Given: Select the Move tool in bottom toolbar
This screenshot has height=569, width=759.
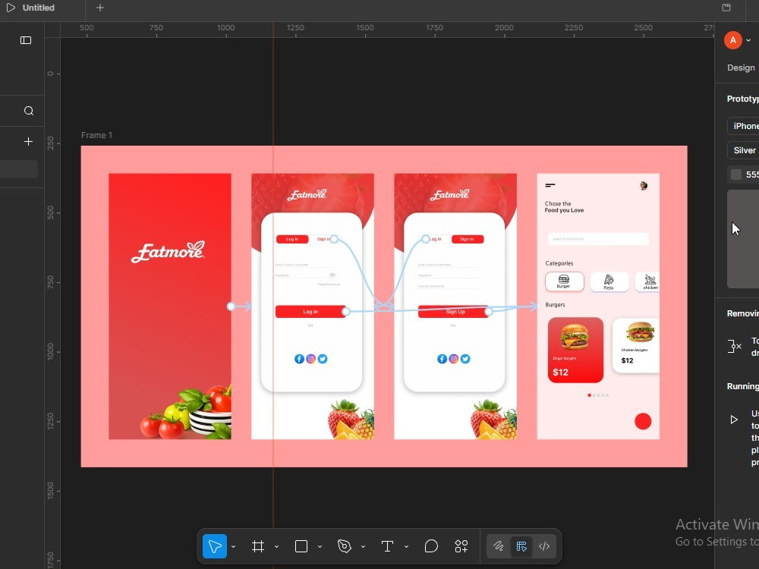Looking at the screenshot, I should pos(215,546).
